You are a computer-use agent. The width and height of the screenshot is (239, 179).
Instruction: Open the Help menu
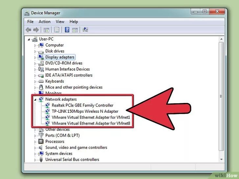[x=74, y=22]
